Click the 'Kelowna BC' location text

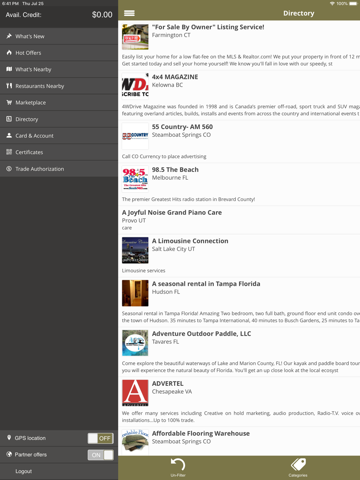point(167,85)
